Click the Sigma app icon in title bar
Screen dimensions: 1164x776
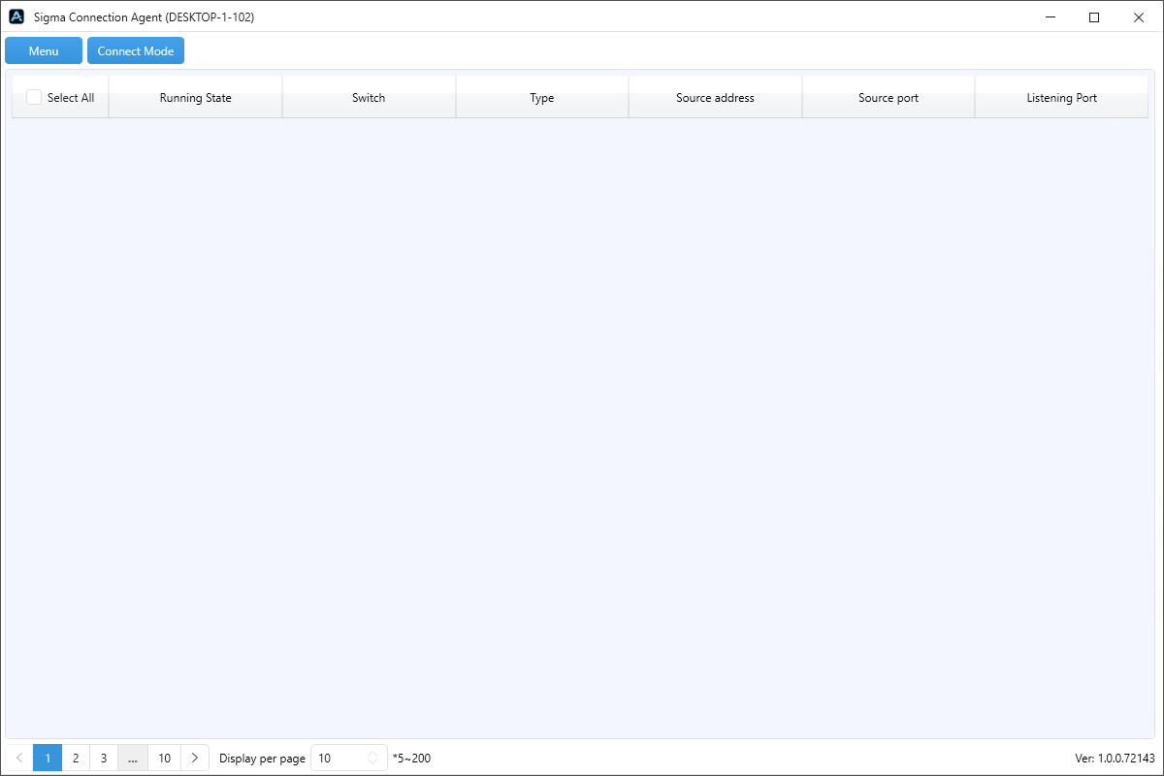click(16, 17)
